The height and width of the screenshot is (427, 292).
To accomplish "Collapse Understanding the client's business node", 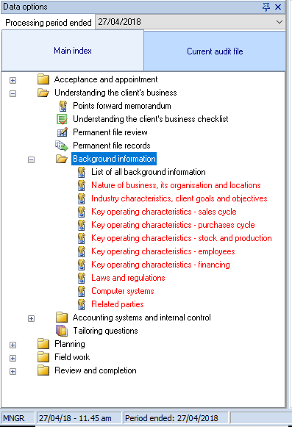I will tap(13, 93).
